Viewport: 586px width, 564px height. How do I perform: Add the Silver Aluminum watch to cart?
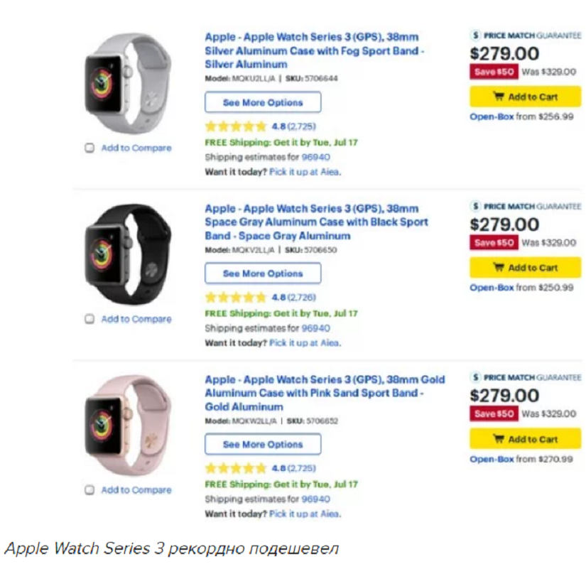coord(525,97)
